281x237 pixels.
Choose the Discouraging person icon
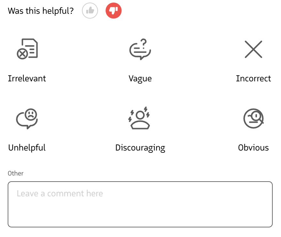(139, 118)
